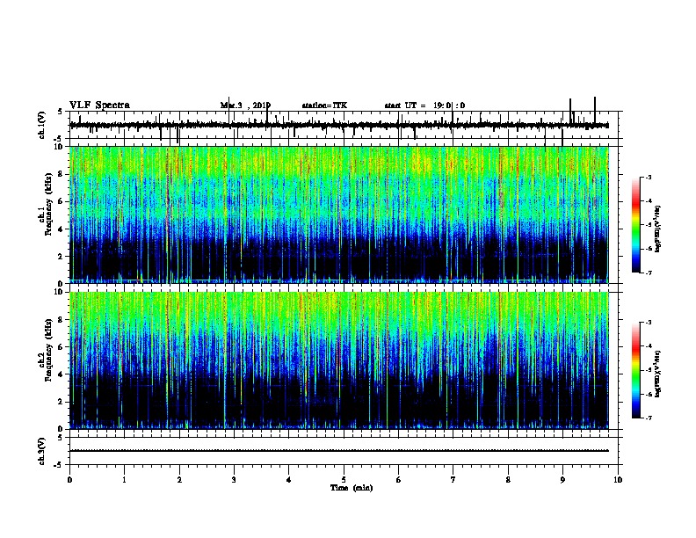The width and height of the screenshot is (696, 538).
Task: Click time axis tick label "7"
Action: tap(453, 480)
